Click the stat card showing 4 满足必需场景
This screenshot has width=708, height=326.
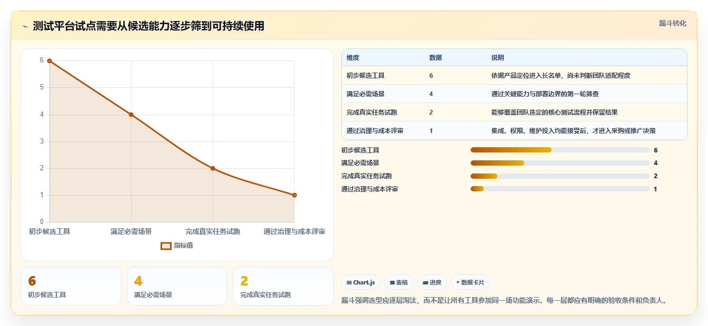(177, 286)
